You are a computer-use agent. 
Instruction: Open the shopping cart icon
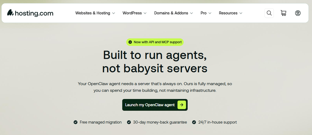[283, 13]
